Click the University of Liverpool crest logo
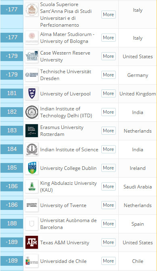This screenshot has height=271, width=157. [x=31, y=93]
